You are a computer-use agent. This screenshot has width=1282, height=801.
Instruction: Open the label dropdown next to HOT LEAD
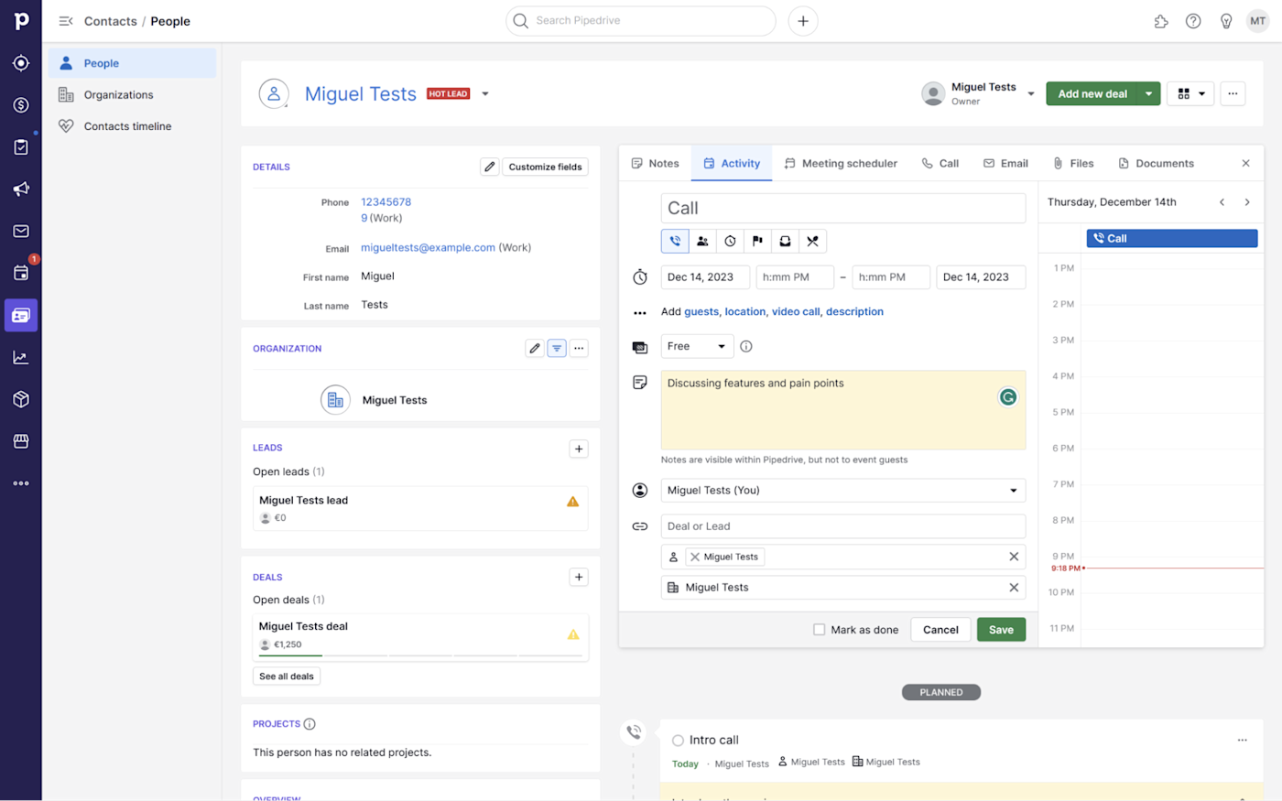point(485,93)
